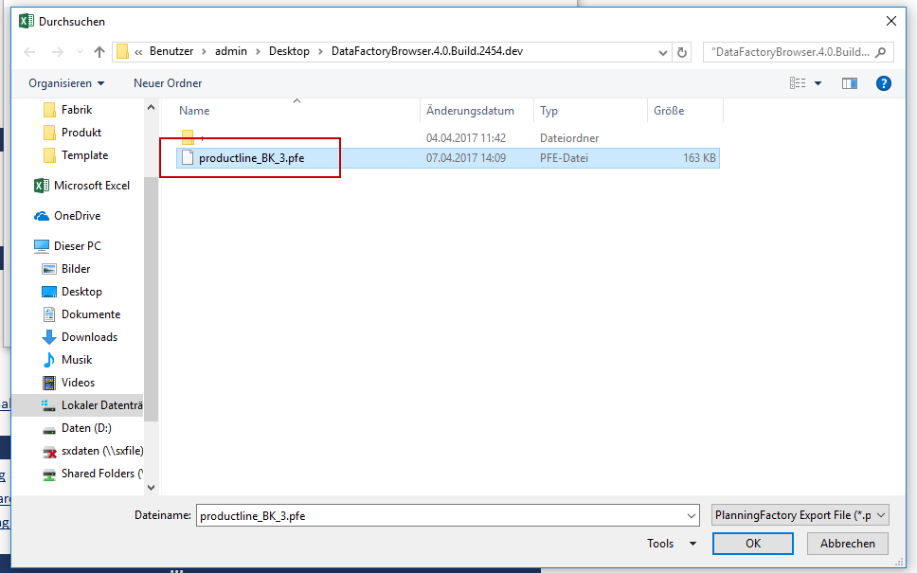Open help with the question mark icon

point(883,83)
